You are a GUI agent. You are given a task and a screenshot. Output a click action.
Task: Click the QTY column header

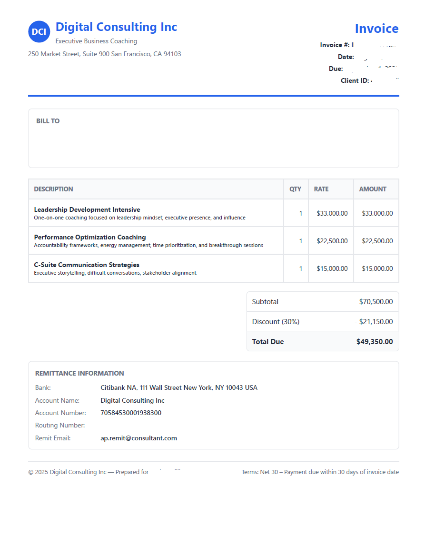click(x=295, y=189)
